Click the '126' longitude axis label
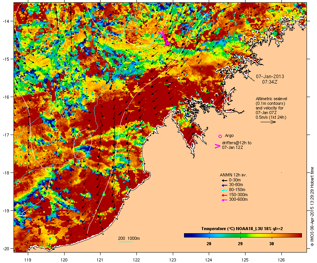317x263 pixels. [281, 260]
